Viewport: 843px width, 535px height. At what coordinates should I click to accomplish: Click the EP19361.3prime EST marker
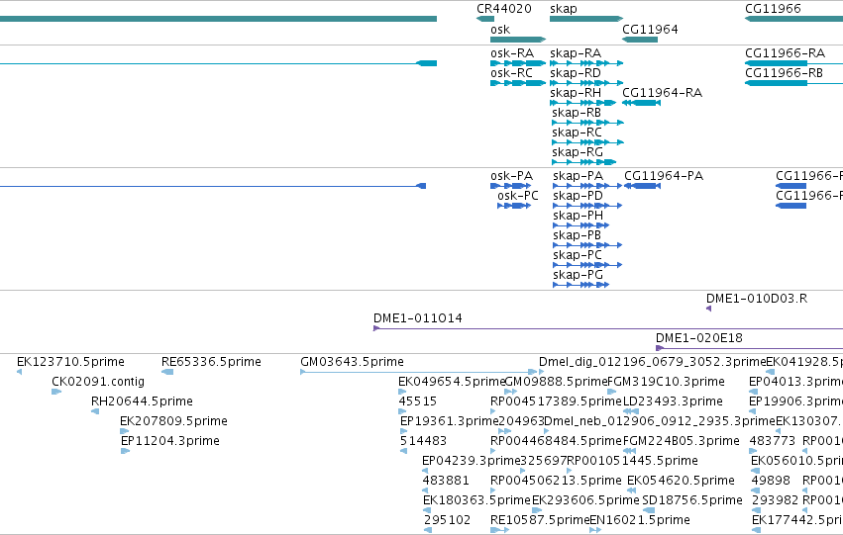[x=404, y=431]
